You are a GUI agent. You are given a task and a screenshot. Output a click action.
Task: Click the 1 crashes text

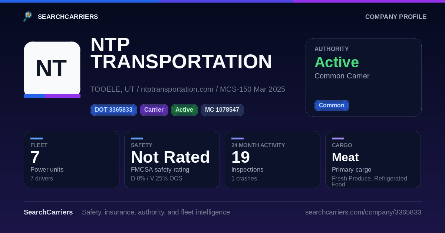tap(244, 179)
